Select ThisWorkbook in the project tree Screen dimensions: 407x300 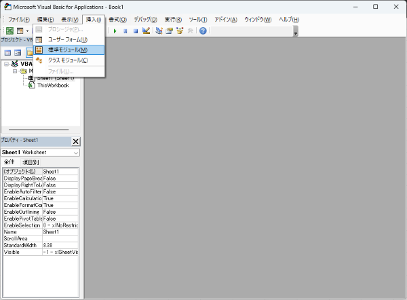(x=53, y=86)
